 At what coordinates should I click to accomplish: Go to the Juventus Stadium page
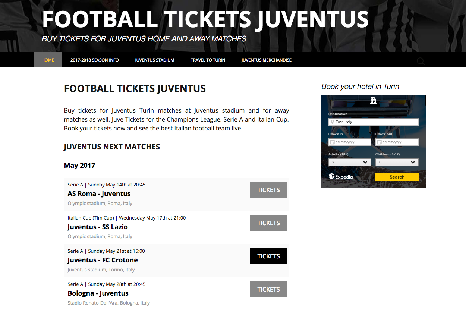[x=154, y=60]
